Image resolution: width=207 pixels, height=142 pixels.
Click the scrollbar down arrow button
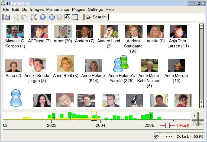click(x=202, y=106)
